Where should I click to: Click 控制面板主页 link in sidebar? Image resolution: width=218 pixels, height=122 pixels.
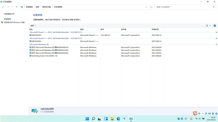point(9,14)
